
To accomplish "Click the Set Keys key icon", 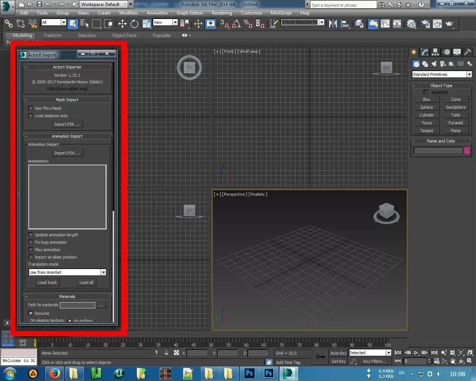I will (x=320, y=357).
